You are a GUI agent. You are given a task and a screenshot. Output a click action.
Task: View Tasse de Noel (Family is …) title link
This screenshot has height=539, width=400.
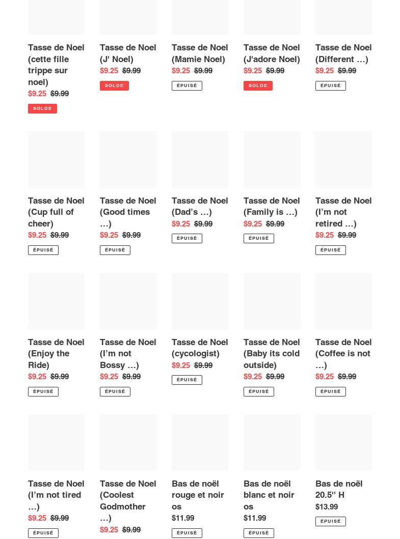[x=271, y=206]
